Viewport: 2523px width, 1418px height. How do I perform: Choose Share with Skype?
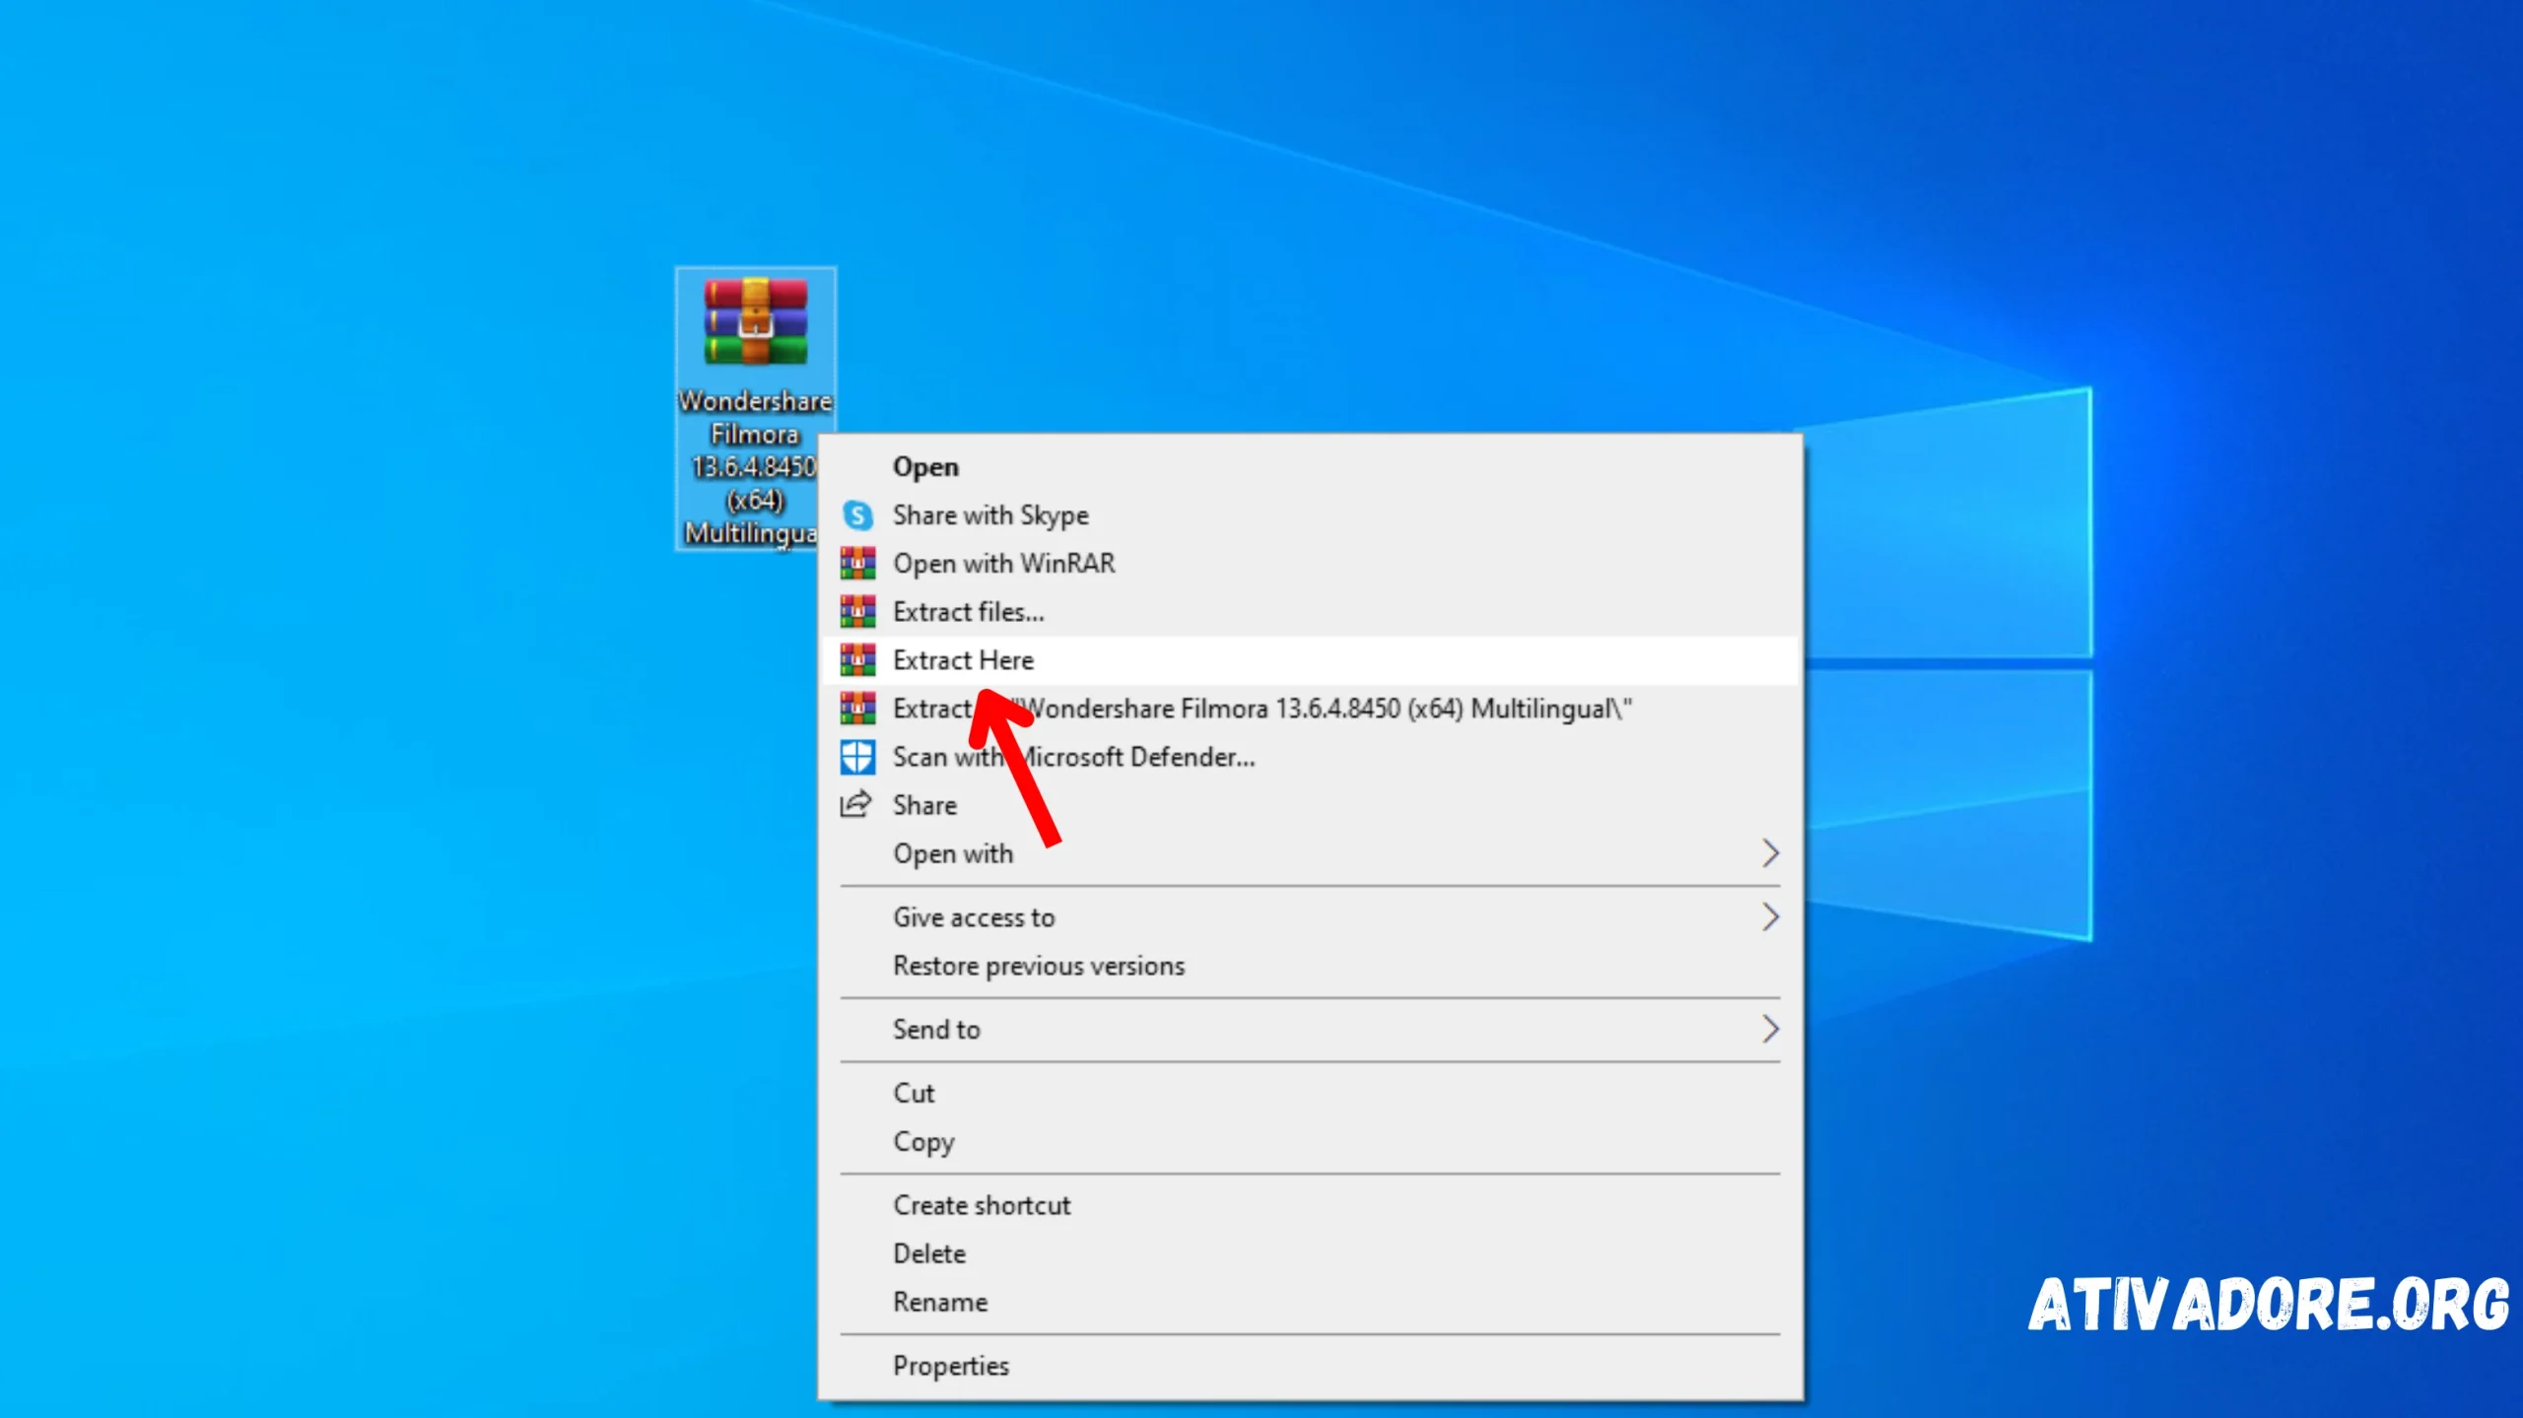(1310, 515)
